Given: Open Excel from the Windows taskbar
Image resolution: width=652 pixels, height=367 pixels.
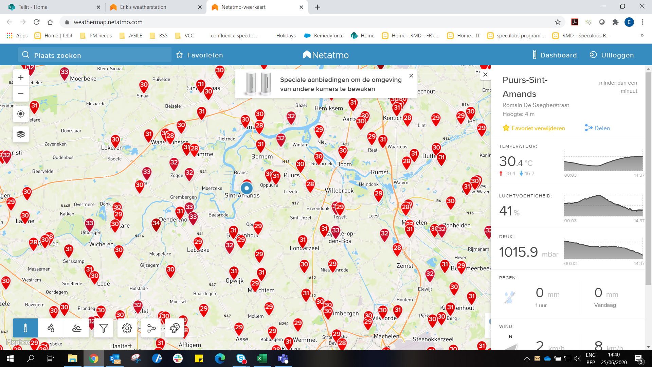Looking at the screenshot, I should point(262,359).
